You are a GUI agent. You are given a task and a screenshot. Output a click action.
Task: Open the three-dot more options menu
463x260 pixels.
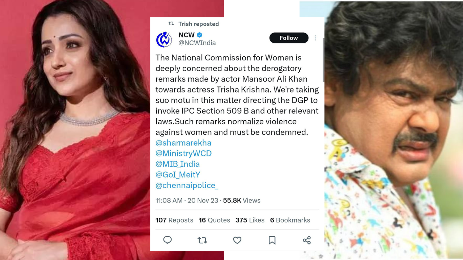(315, 38)
